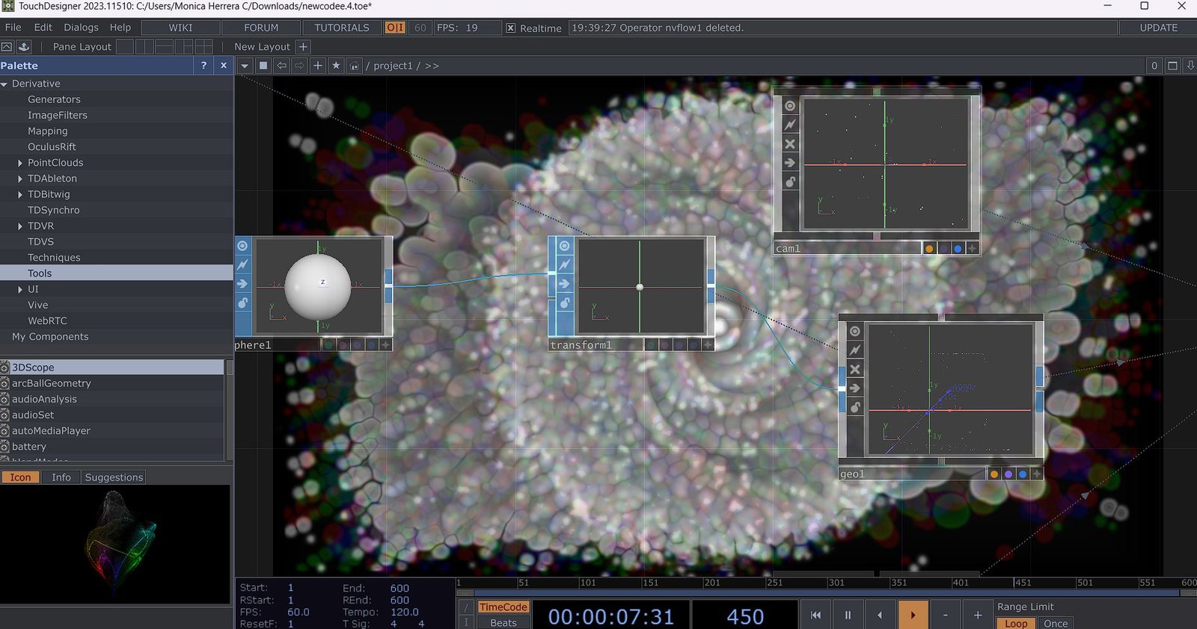Toggle the Realtime checkbox
The height and width of the screenshot is (629, 1197).
[x=510, y=28]
